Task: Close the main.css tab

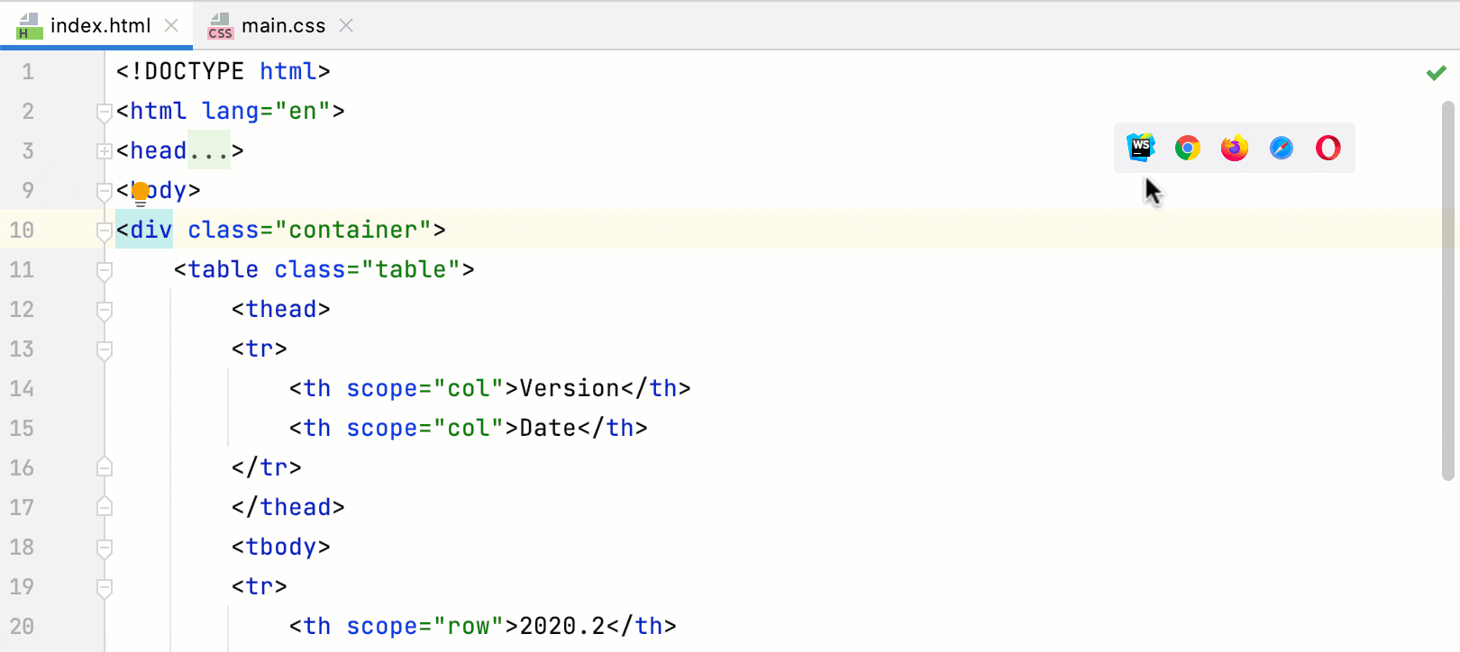Action: click(346, 26)
